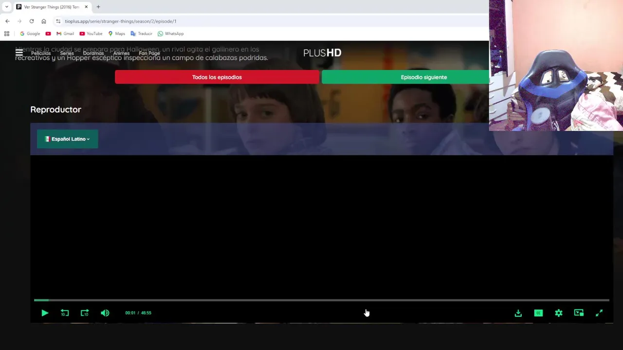Open player settings gear

tap(559, 313)
